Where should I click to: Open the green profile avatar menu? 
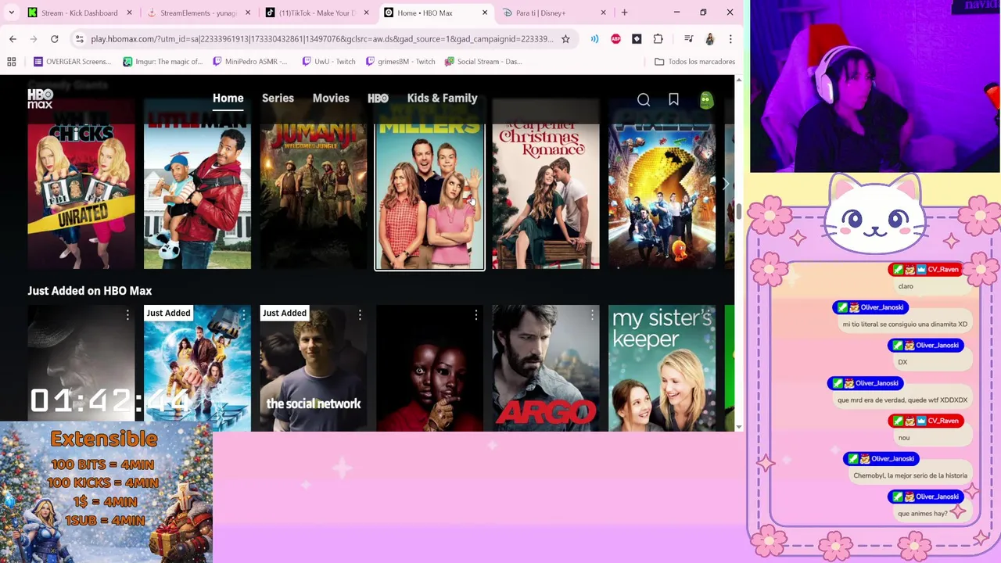(x=706, y=99)
